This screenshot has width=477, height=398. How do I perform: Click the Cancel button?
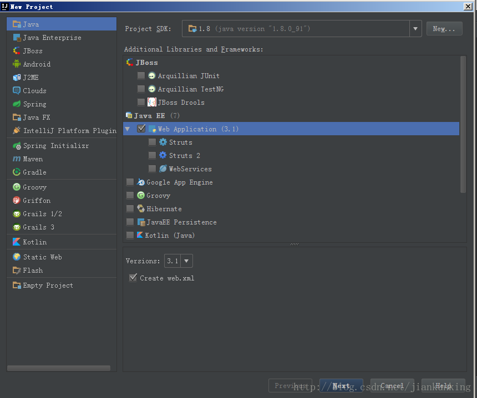point(392,386)
